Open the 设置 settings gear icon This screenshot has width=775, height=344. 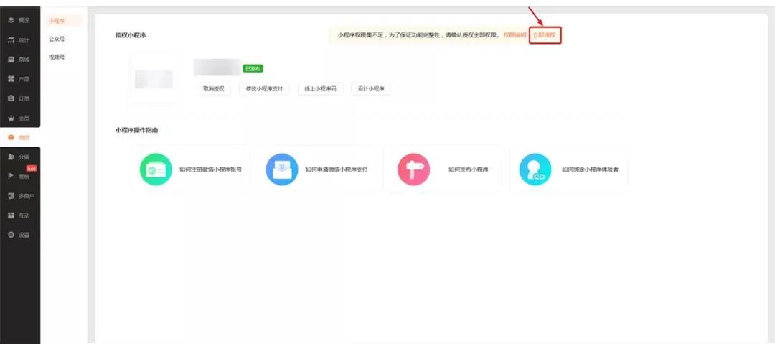11,235
